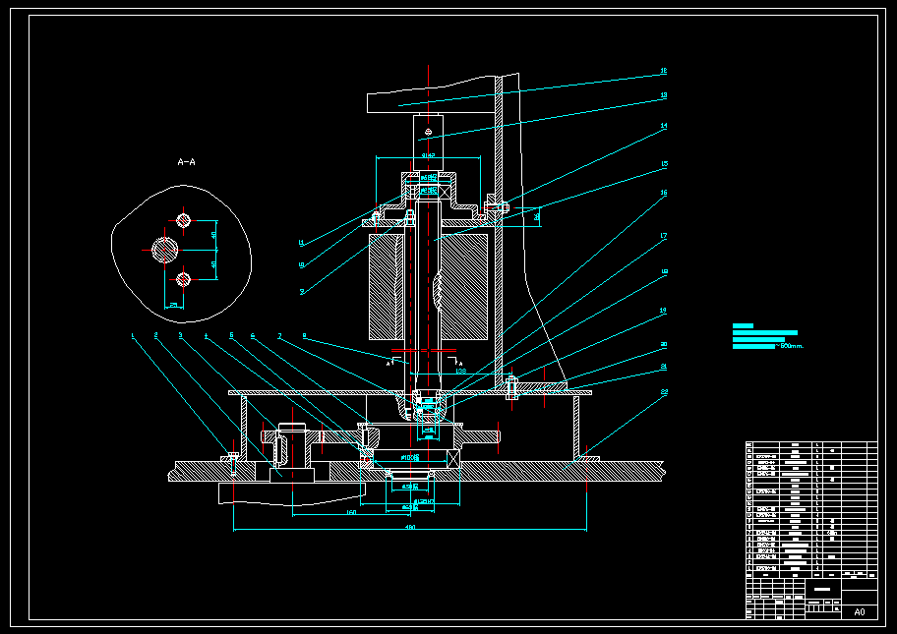Viewport: 897px width, 634px height.
Task: Click the "ø103" bore diameter dimension text
Action: [x=410, y=457]
